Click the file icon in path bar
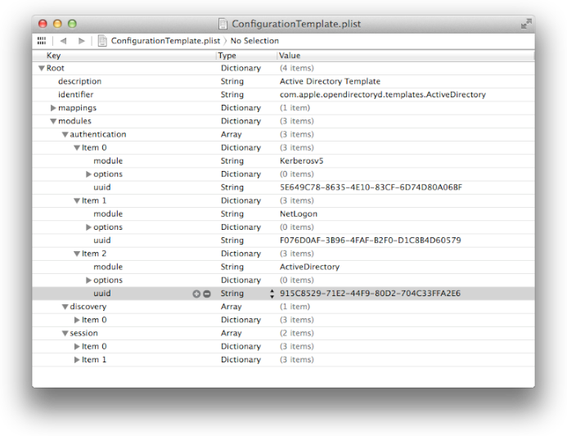 (x=102, y=40)
